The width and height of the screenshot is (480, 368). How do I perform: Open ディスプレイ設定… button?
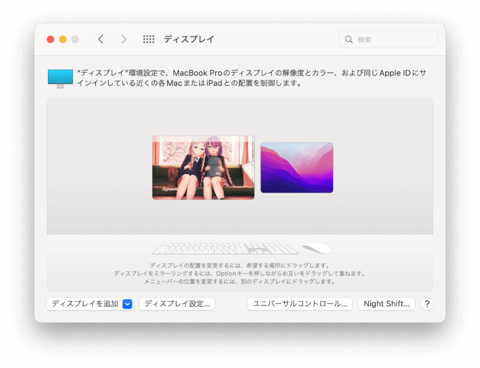[x=177, y=304]
